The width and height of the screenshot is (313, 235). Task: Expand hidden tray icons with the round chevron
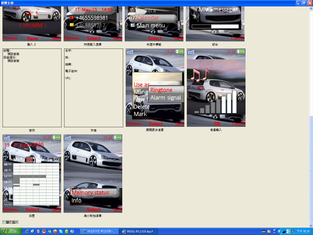(x=280, y=232)
